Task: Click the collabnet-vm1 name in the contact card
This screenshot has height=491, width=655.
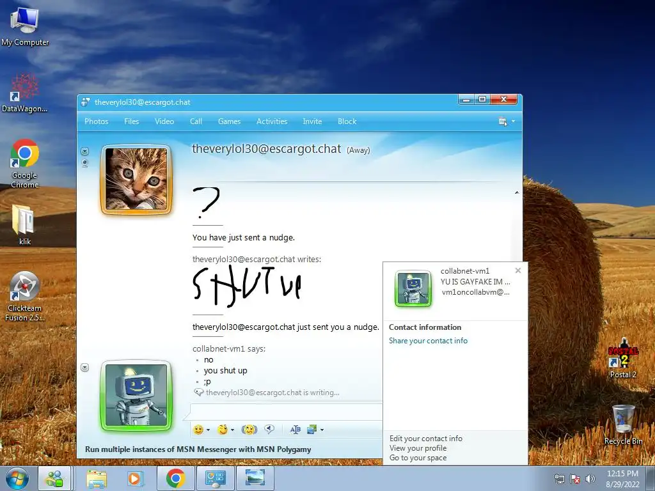Action: tap(465, 271)
